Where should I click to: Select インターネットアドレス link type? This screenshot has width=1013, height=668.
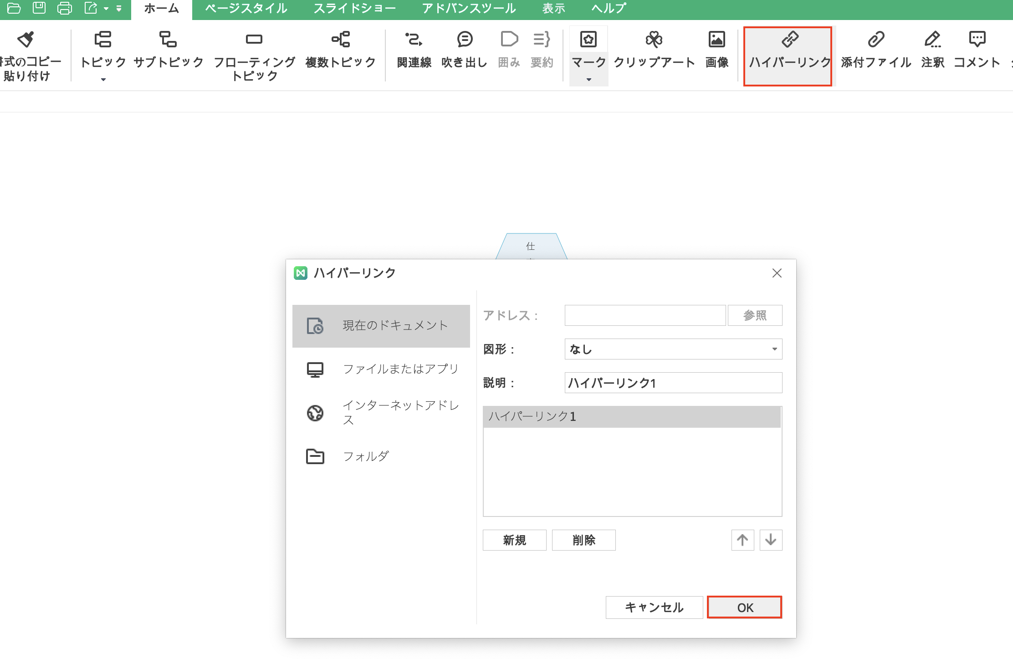381,412
